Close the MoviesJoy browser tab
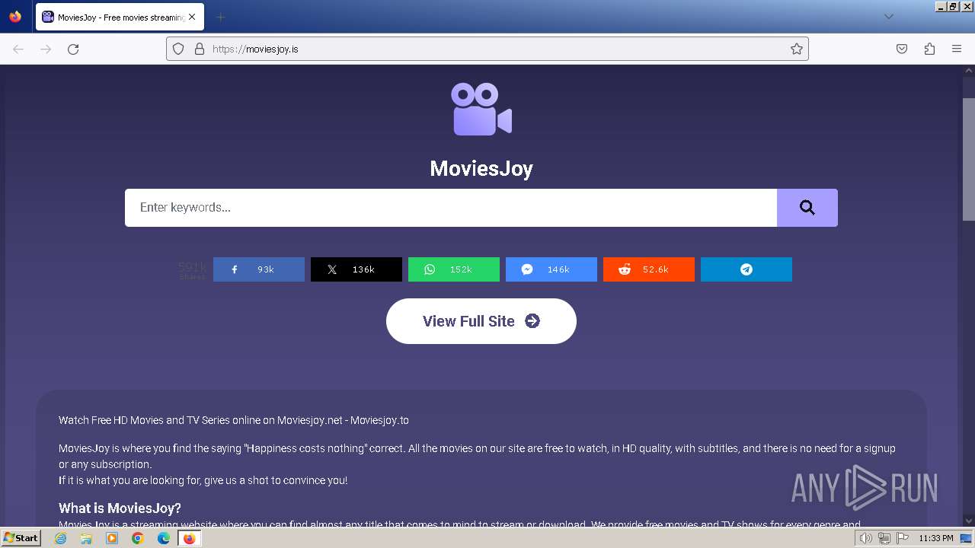The image size is (975, 548). coord(192,17)
